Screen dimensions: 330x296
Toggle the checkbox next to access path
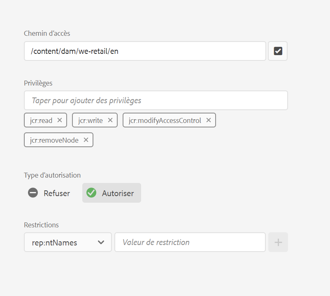278,51
